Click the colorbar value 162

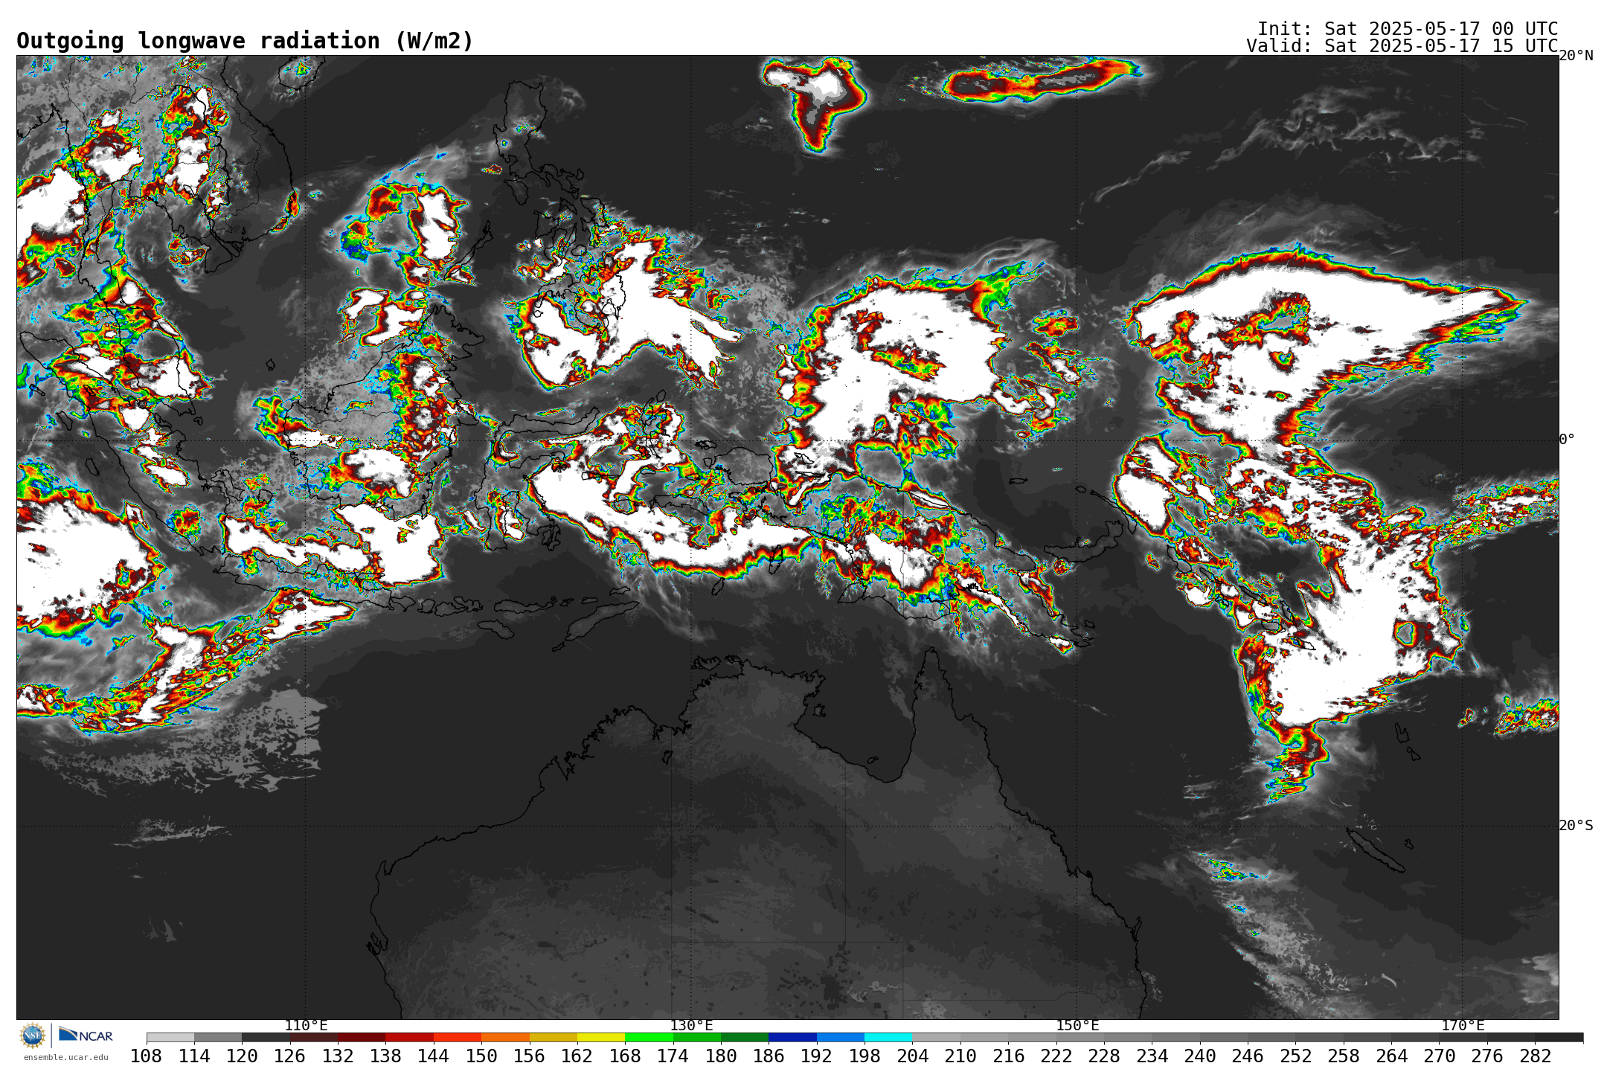577,1056
